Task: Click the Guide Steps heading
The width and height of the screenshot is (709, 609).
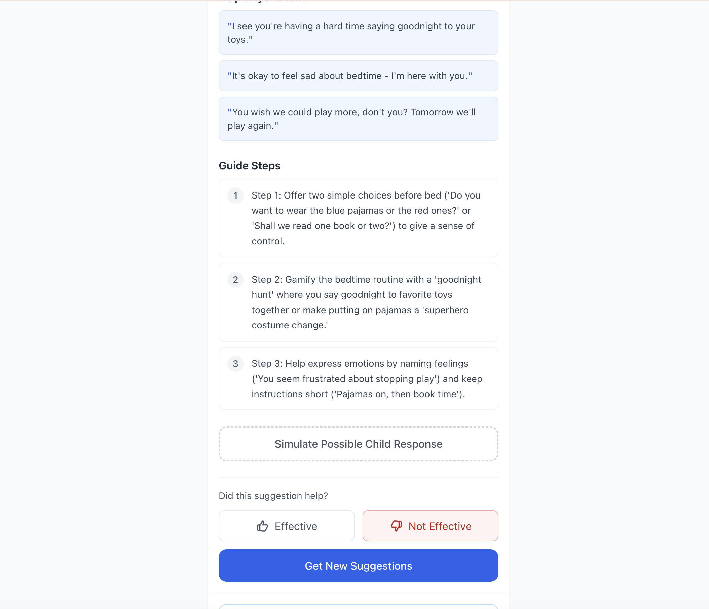Action: [x=250, y=166]
